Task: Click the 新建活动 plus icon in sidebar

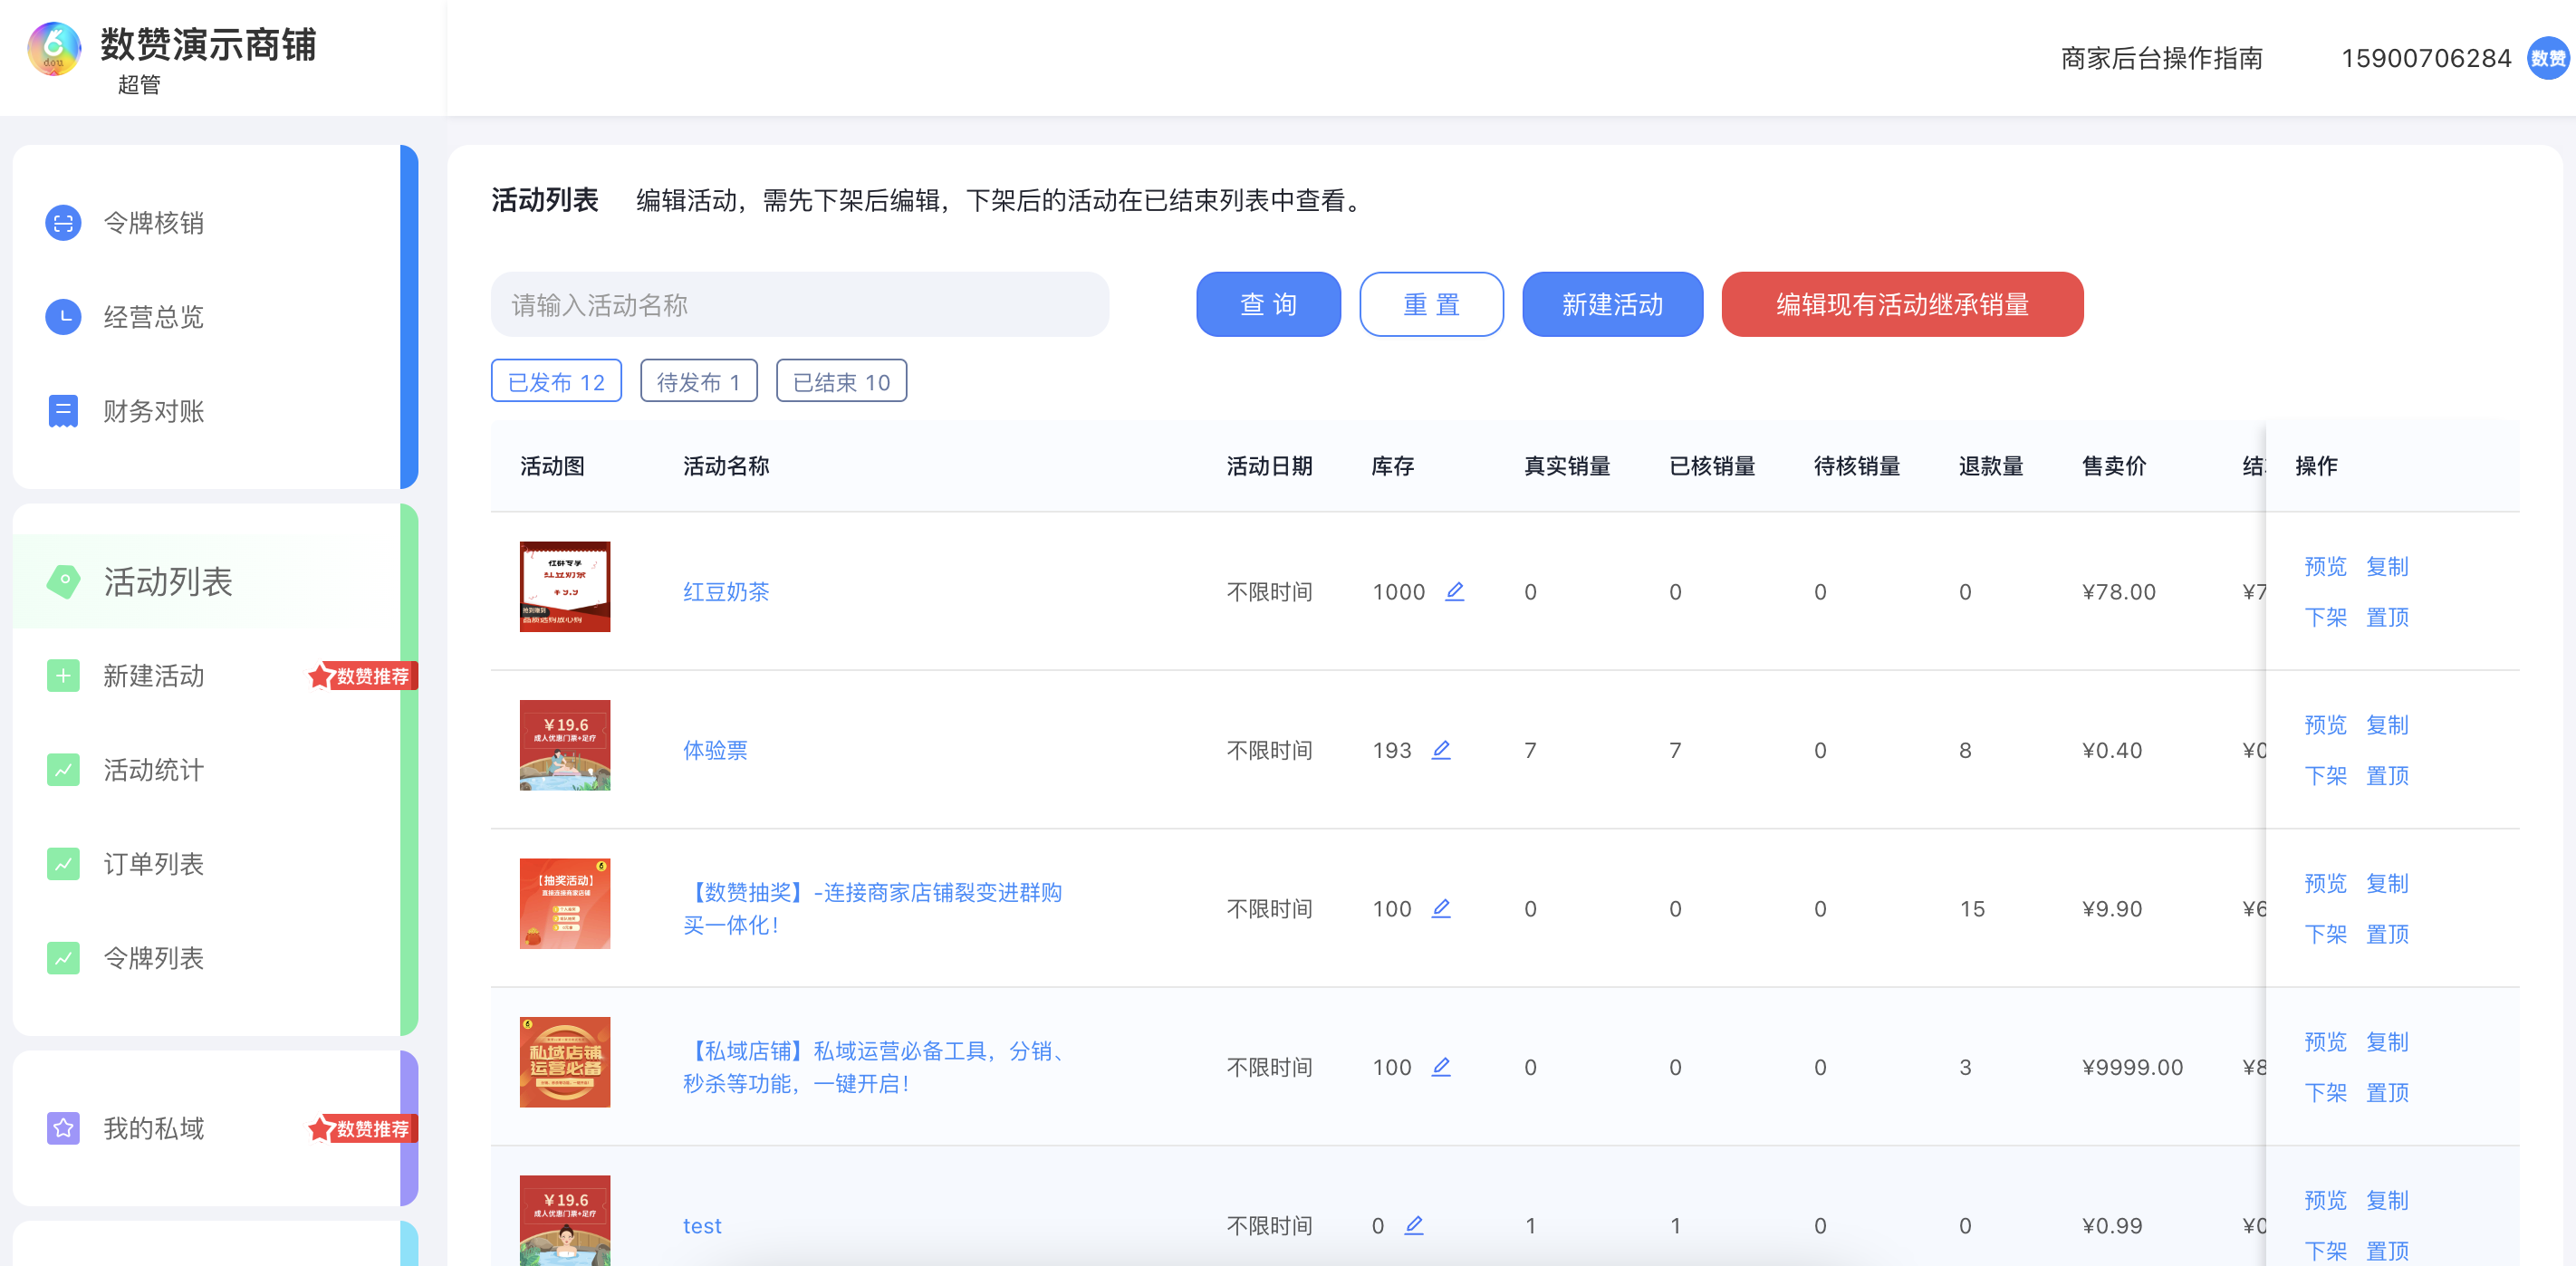Action: pyautogui.click(x=63, y=676)
